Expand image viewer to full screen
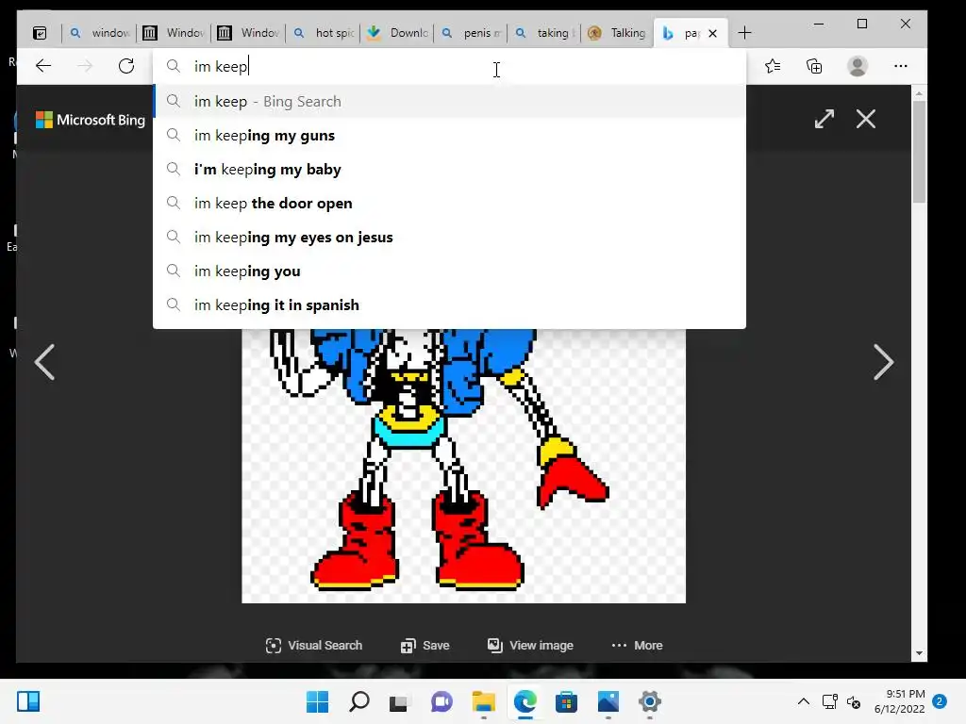This screenshot has height=724, width=966. point(824,119)
